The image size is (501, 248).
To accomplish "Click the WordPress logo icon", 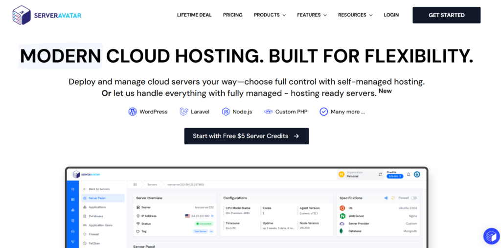I will click(x=132, y=112).
